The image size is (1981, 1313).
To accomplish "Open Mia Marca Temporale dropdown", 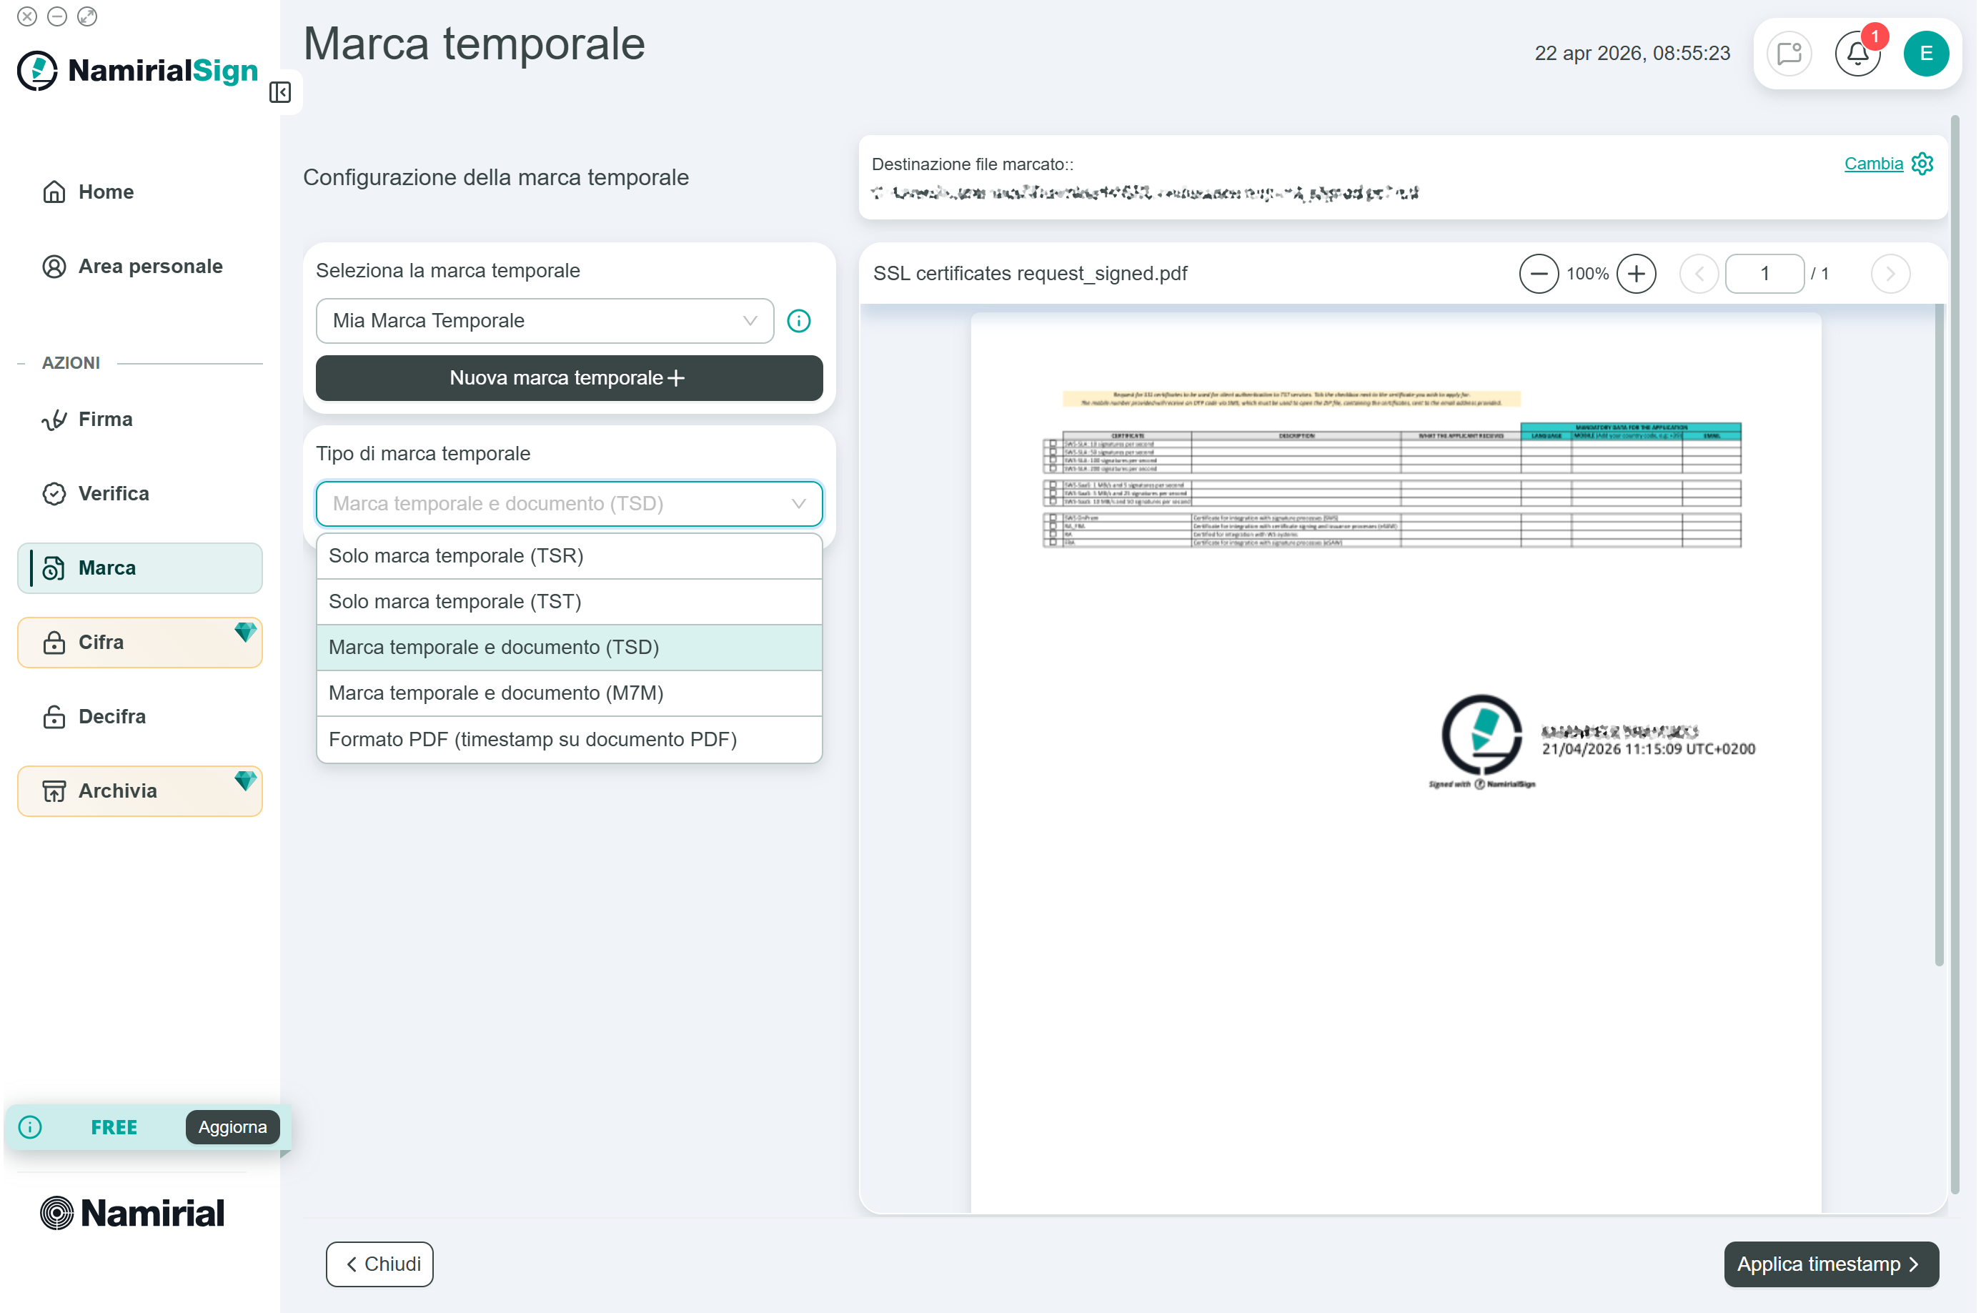I will point(545,321).
